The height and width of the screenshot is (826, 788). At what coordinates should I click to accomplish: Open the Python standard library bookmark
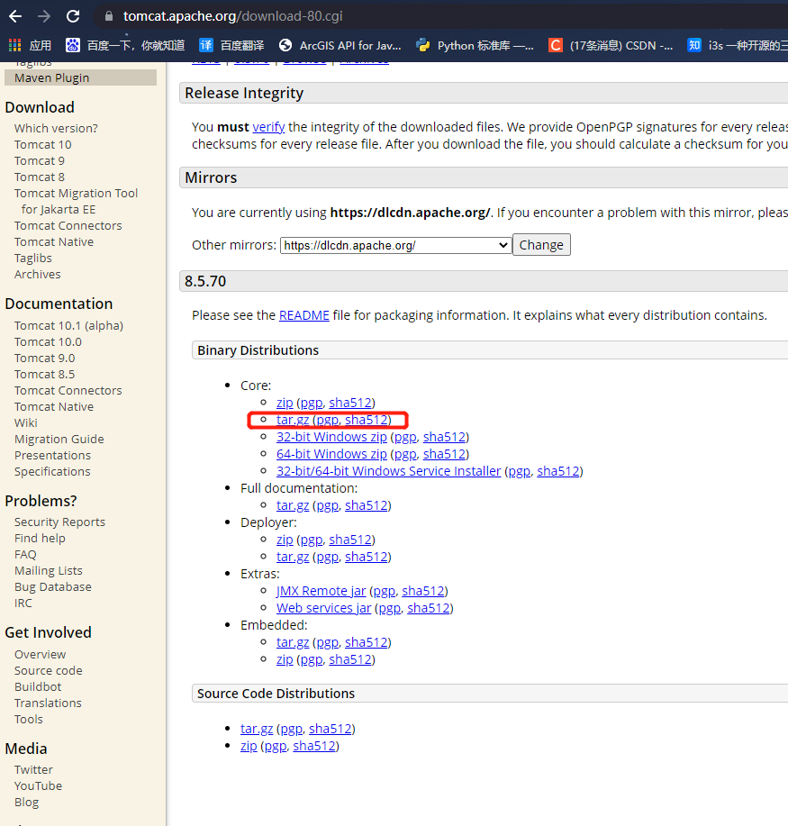pyautogui.click(x=475, y=45)
